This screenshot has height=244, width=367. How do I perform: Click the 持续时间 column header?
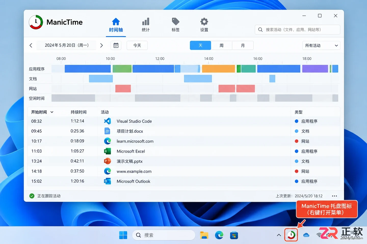point(78,112)
